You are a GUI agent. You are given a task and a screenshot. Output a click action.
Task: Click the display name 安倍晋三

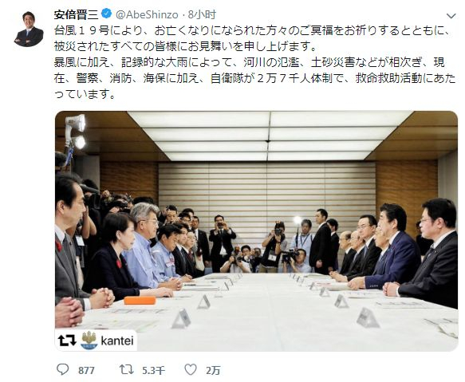(x=77, y=15)
